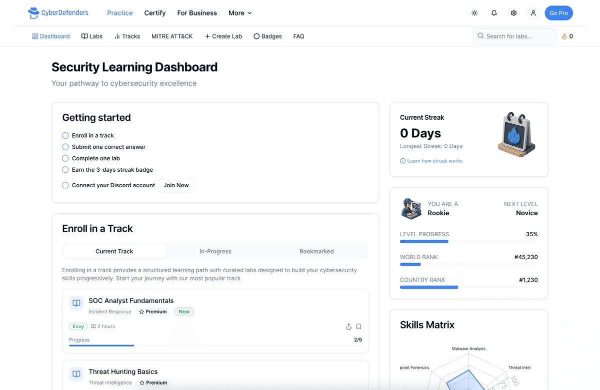Switch to the Bookmarked tab
This screenshot has width=600, height=390.
tap(316, 251)
